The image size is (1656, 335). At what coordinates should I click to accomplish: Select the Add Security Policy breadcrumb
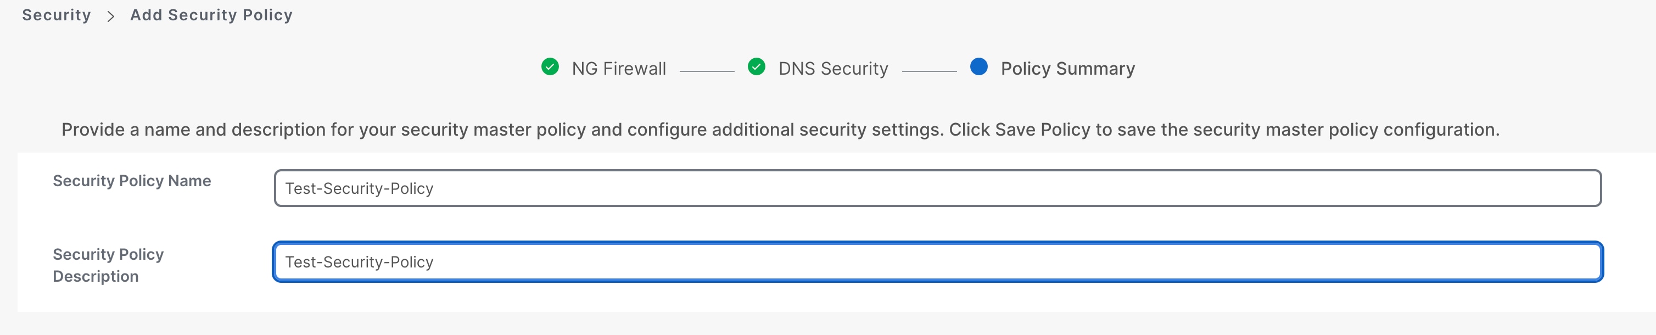tap(211, 15)
